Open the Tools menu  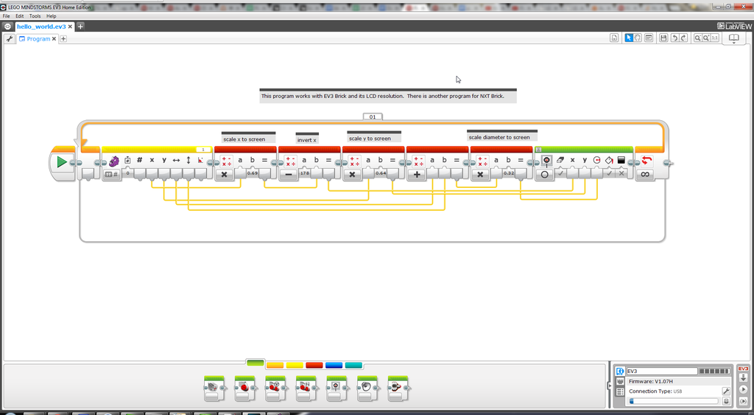(35, 15)
